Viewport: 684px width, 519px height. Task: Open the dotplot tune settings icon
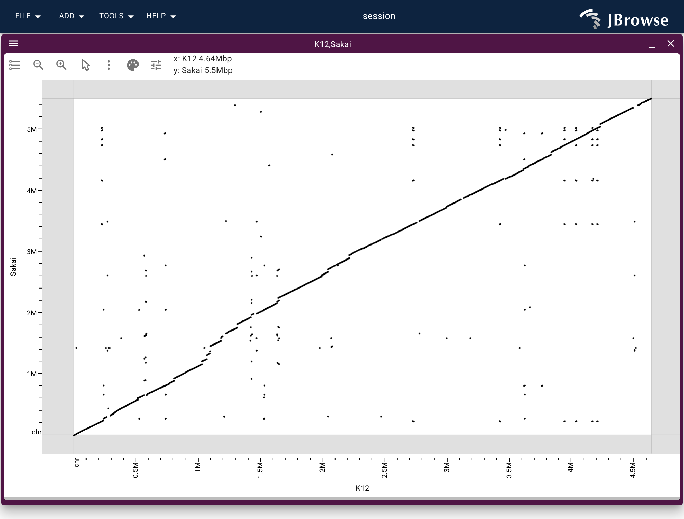pos(156,65)
